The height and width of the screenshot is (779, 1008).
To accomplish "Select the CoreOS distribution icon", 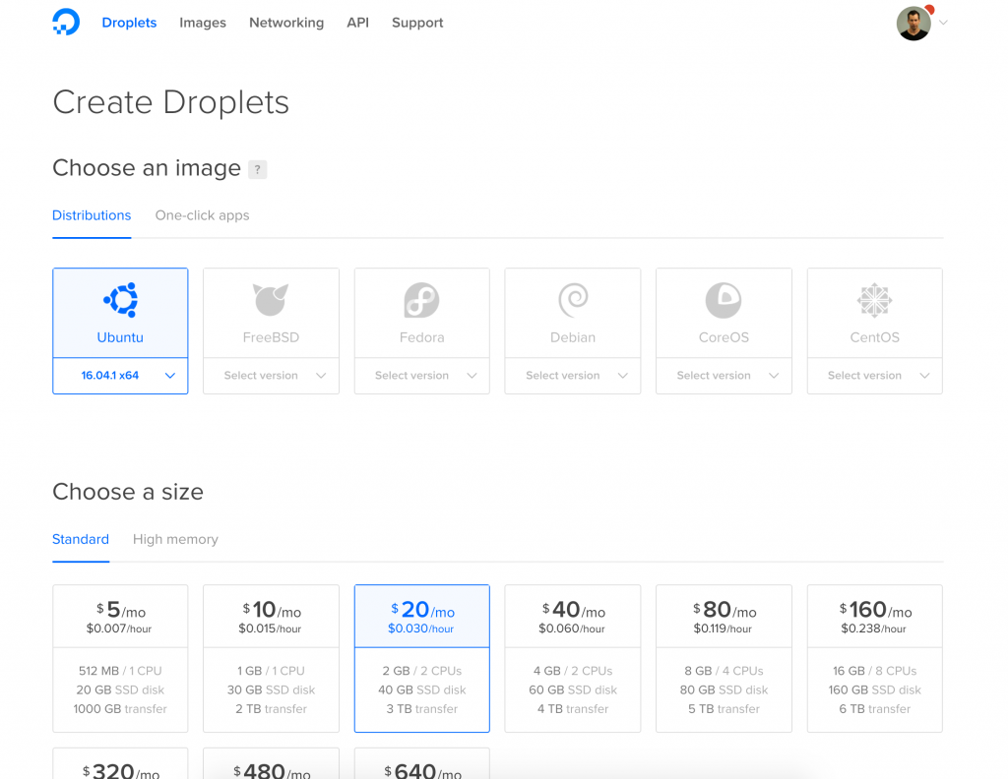I will pos(724,300).
